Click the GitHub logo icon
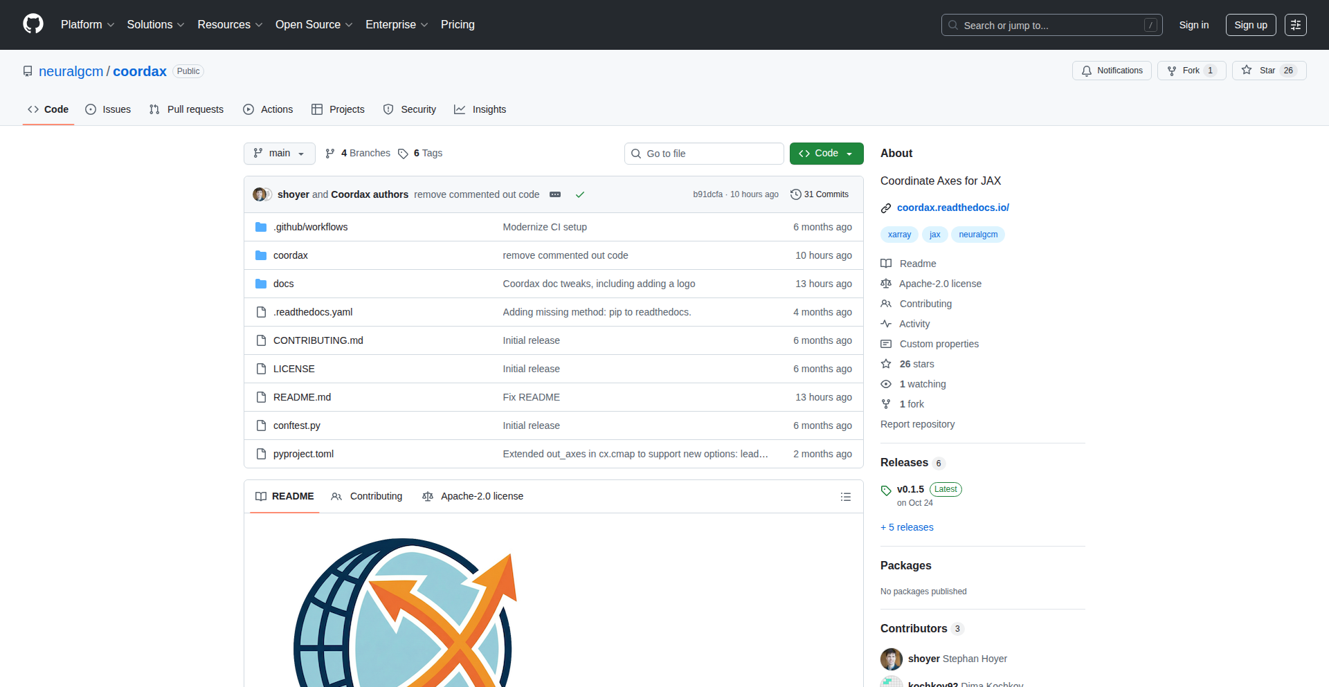This screenshot has width=1329, height=687. pos(33,24)
